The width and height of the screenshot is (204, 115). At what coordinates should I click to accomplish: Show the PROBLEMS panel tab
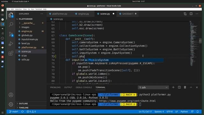55,87
